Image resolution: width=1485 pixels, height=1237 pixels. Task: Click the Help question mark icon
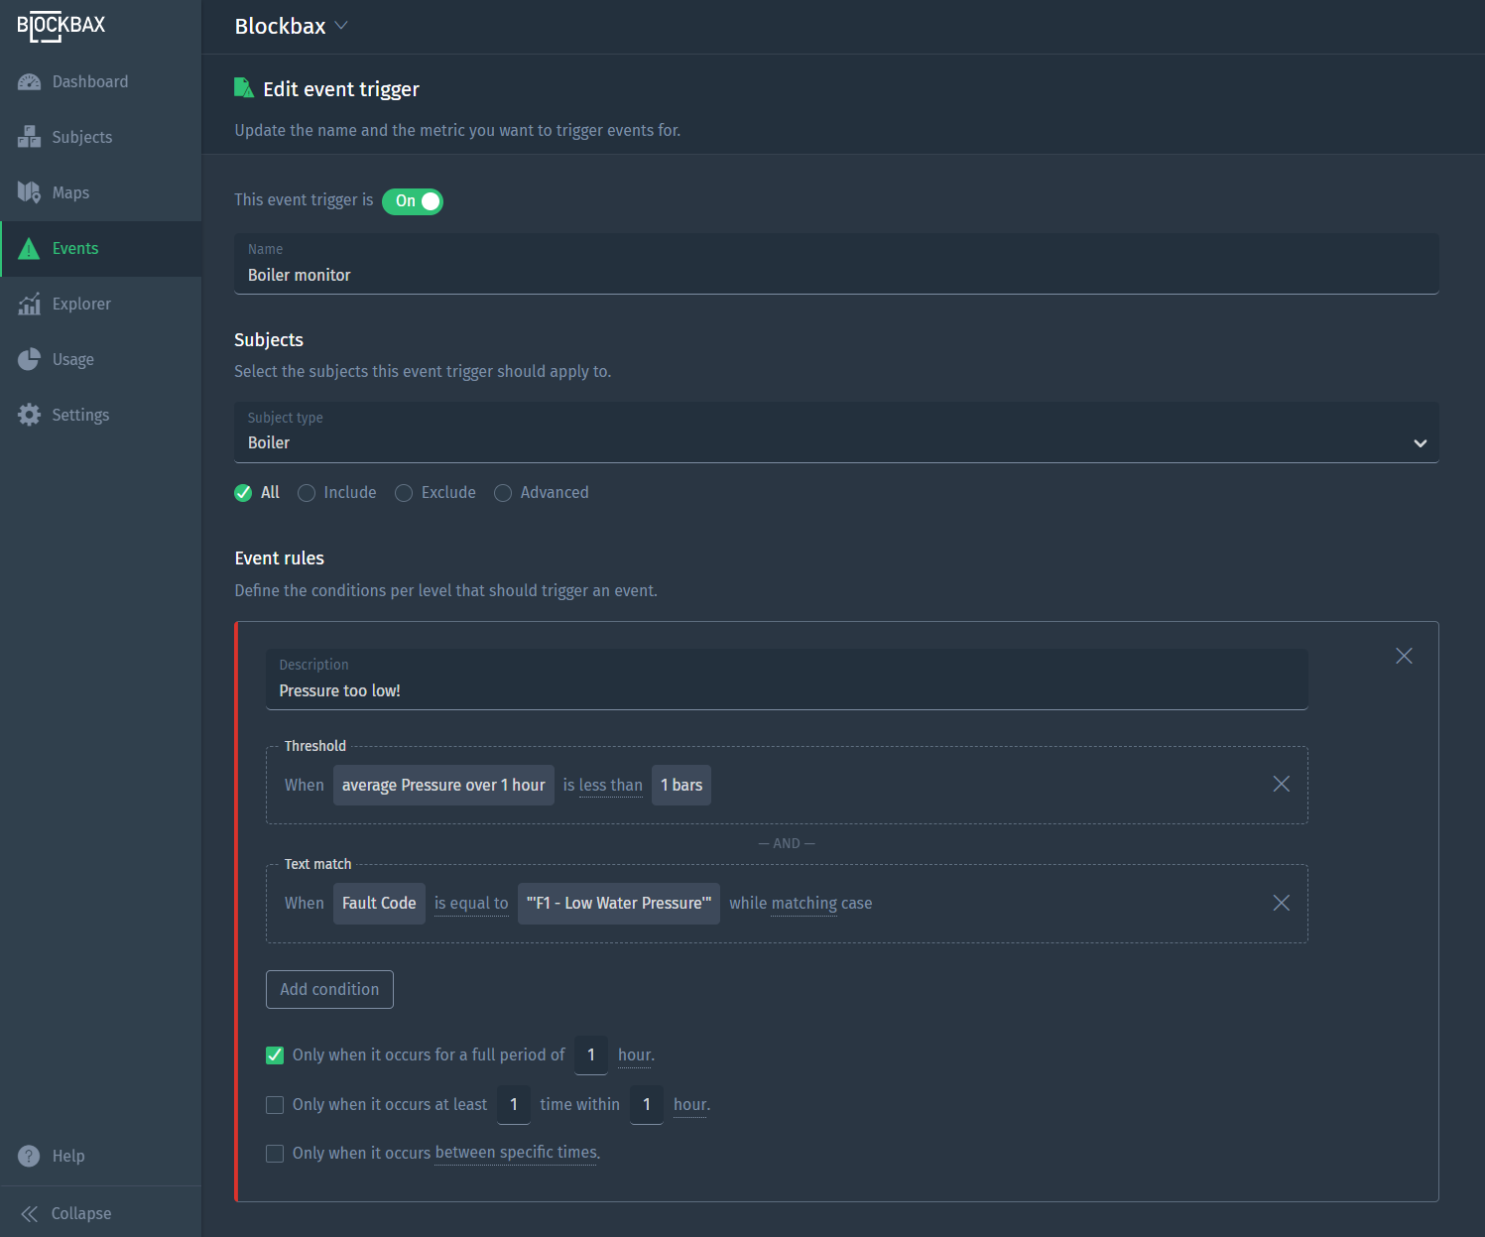tap(29, 1157)
